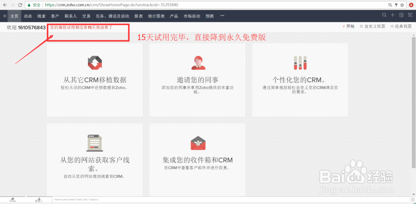This screenshot has width=416, height=204.
Task: Click the Smart Chat input field
Action: [230, 199]
